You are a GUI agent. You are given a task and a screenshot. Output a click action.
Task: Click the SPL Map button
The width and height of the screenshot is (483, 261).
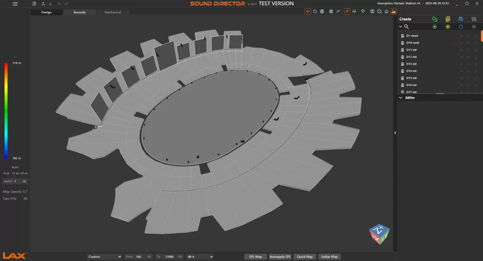[255, 257]
